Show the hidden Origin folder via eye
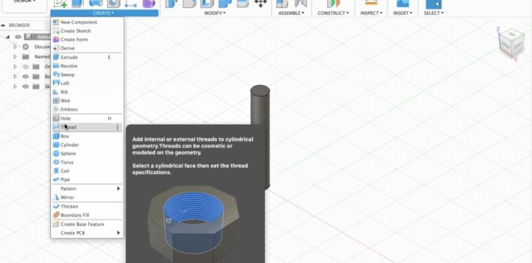 click(25, 66)
